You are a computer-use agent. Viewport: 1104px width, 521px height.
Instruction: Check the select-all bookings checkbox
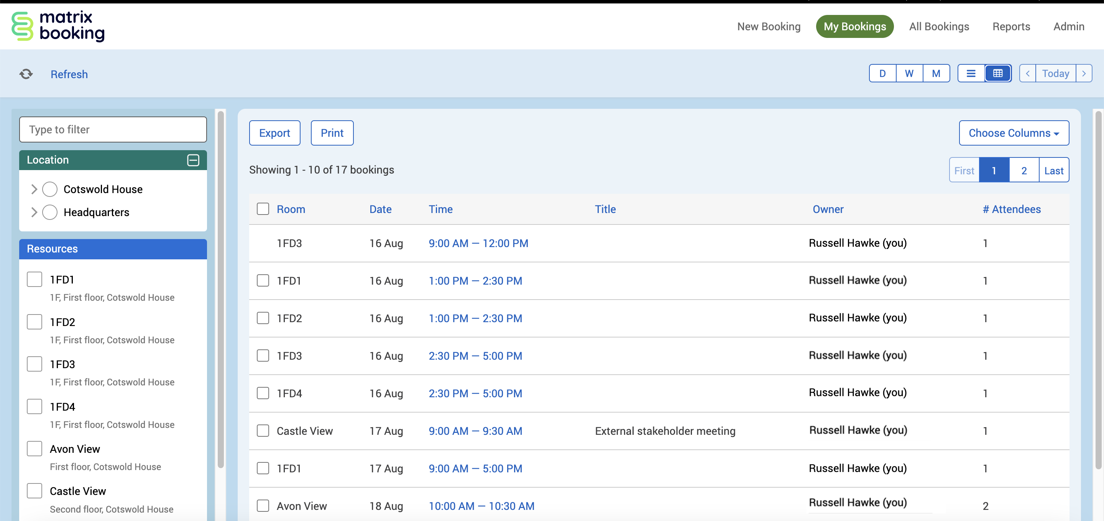pyautogui.click(x=263, y=209)
